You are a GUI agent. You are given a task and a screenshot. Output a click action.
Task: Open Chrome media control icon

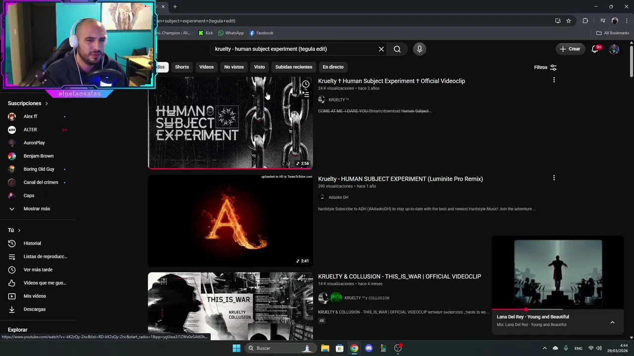pyautogui.click(x=603, y=21)
